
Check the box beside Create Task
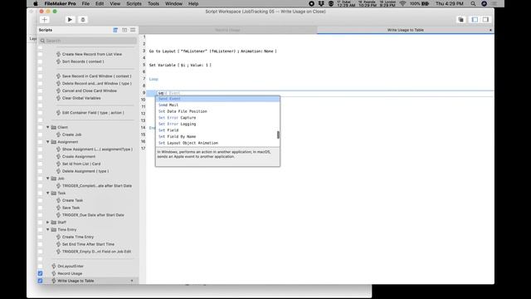pyautogui.click(x=41, y=200)
